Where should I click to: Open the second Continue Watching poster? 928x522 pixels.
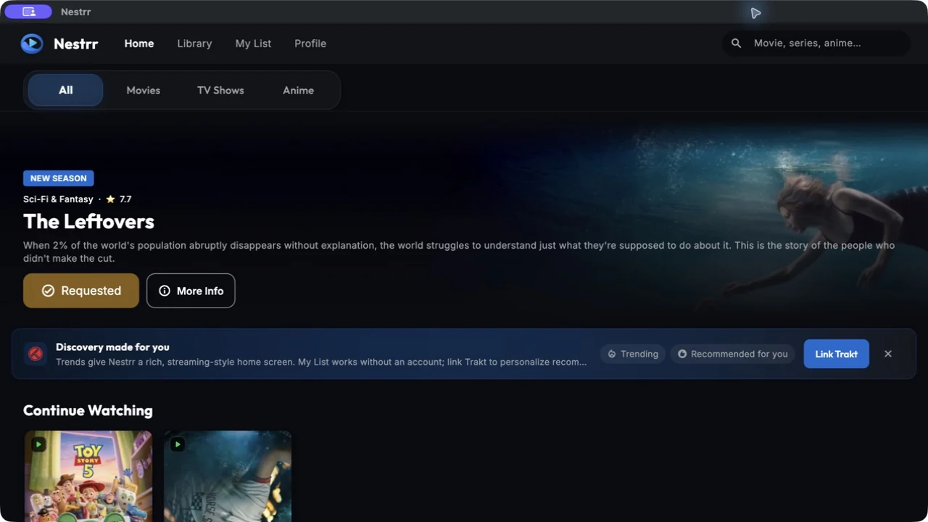tap(228, 476)
